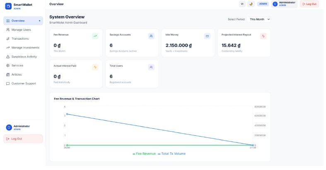The width and height of the screenshot is (326, 170).
Task: Open the Select Period dropdown
Action: tap(259, 19)
